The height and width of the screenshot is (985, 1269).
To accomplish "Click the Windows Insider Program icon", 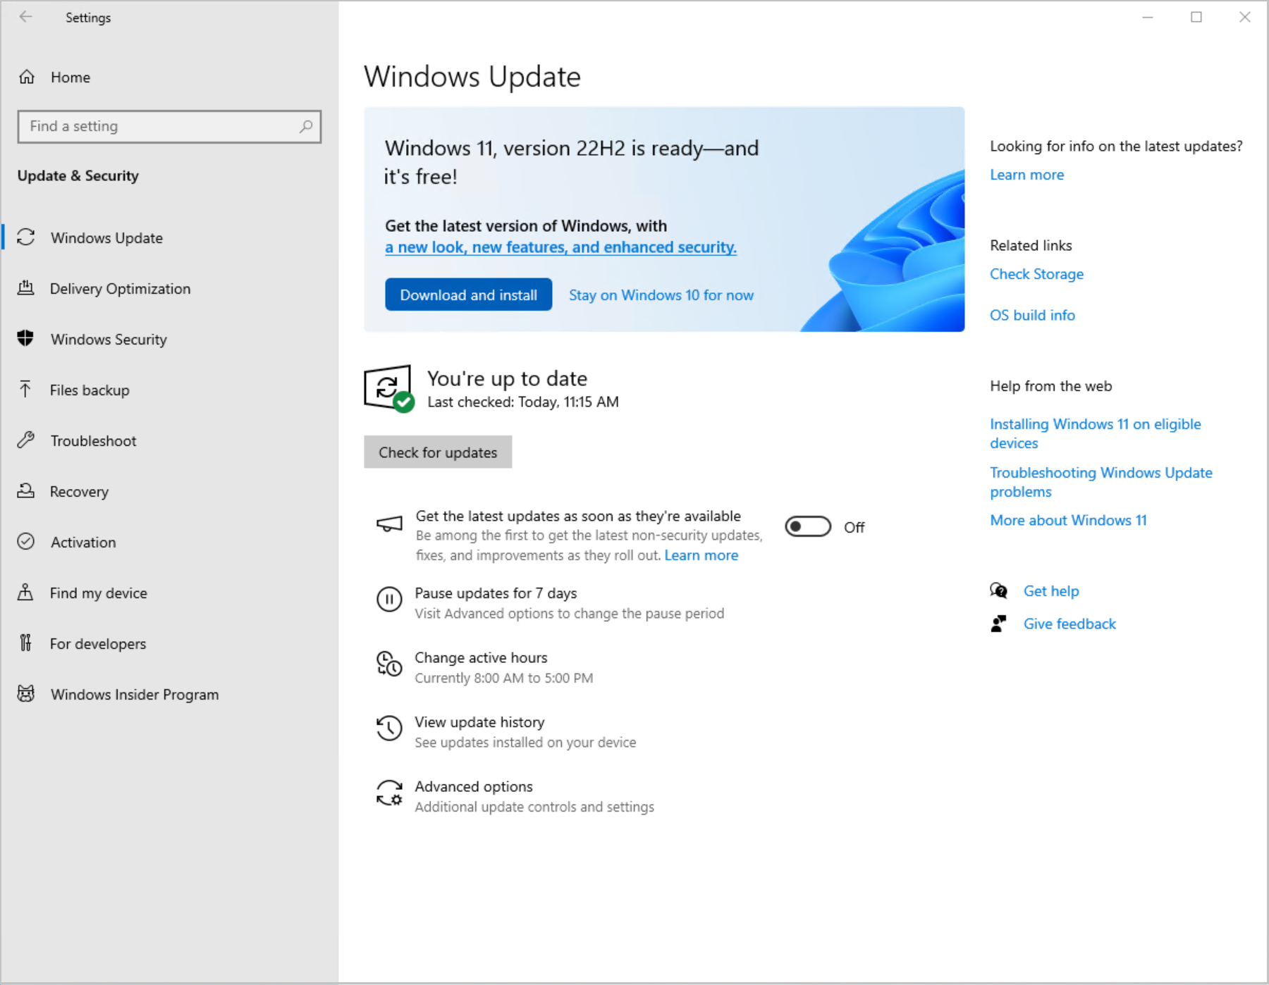I will (26, 694).
